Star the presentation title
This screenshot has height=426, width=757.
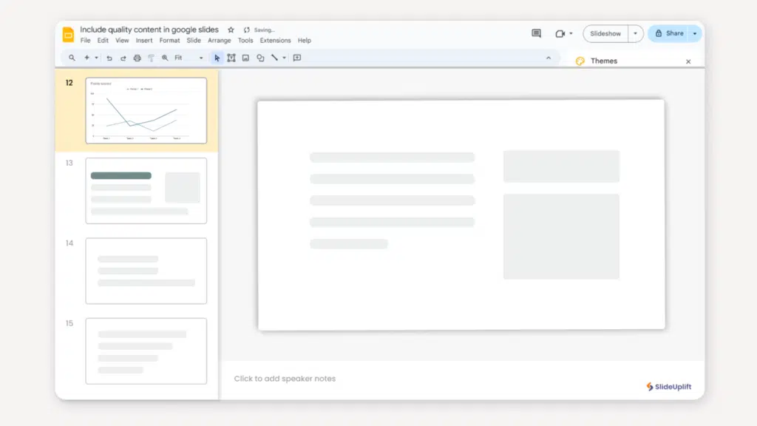pos(231,30)
